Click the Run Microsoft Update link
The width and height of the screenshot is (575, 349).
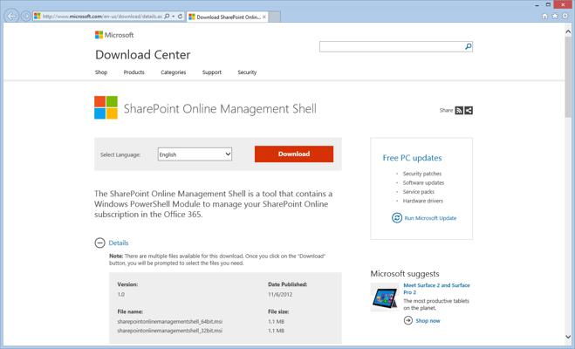(x=429, y=218)
